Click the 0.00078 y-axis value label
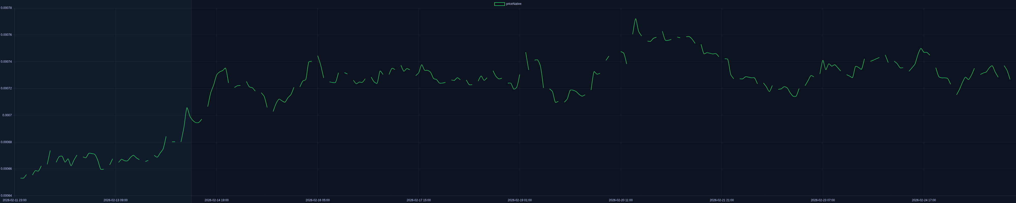Screen dimensions: 1016x203 (x=6, y=8)
